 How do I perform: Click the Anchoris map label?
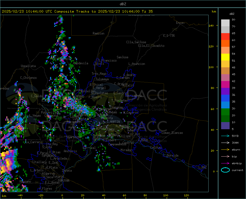(x=70, y=151)
